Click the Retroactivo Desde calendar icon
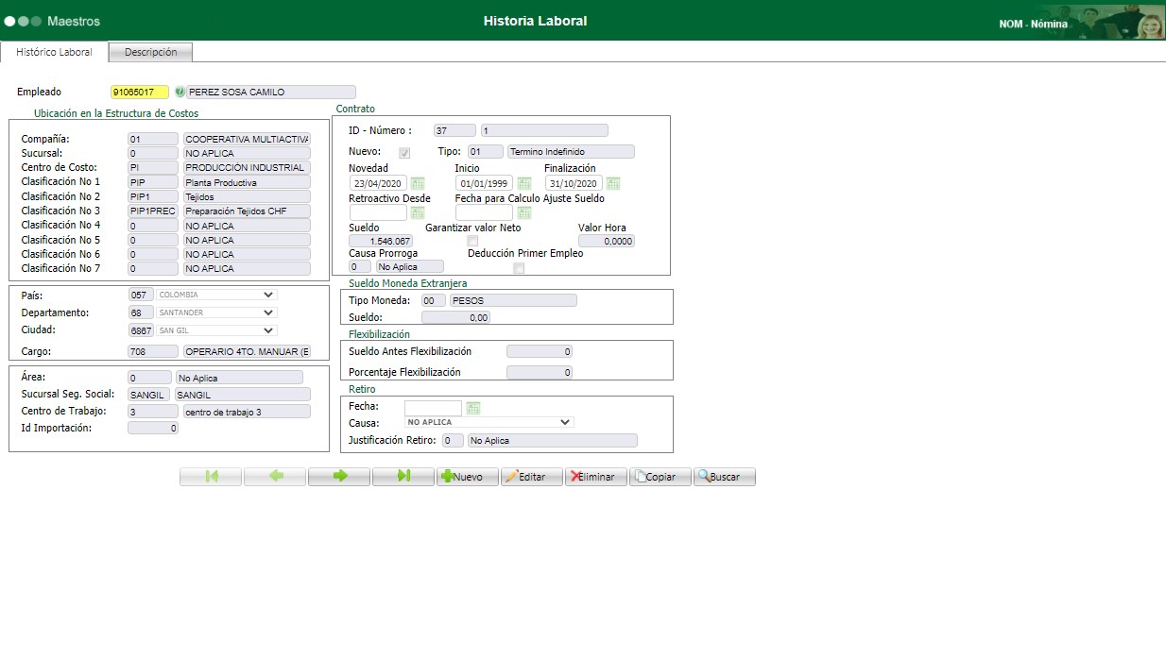This screenshot has height=659, width=1166. pyautogui.click(x=418, y=213)
